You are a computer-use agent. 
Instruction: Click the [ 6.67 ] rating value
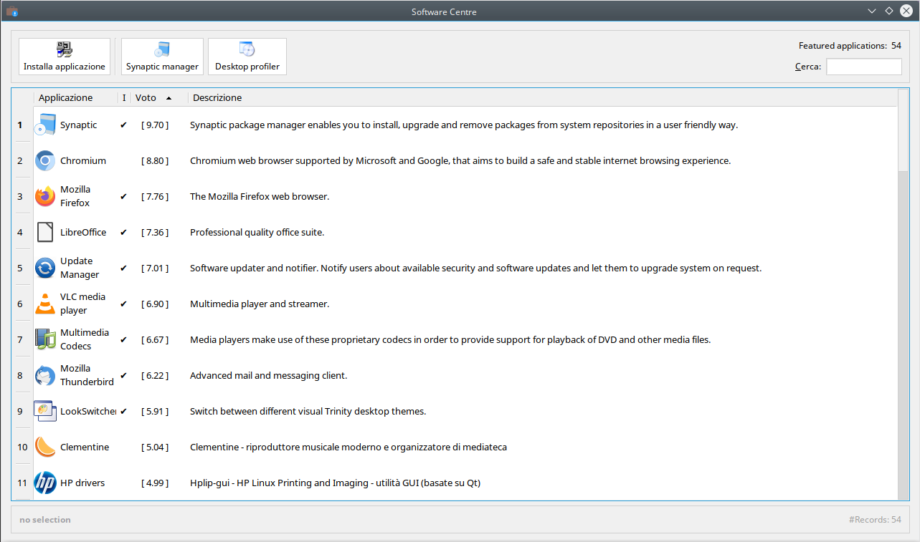click(155, 339)
